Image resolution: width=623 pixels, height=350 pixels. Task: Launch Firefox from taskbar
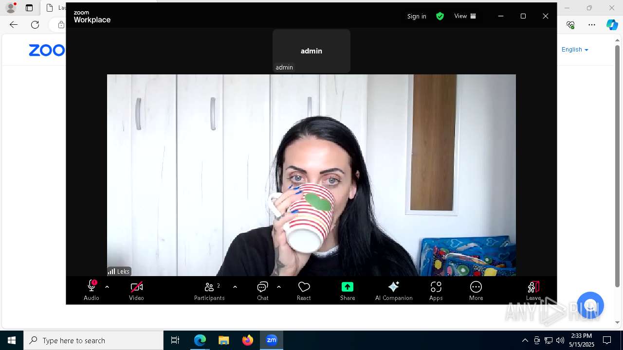coord(248,340)
